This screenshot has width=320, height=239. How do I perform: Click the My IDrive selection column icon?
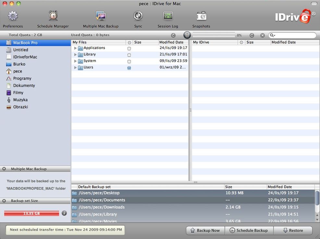point(241,42)
